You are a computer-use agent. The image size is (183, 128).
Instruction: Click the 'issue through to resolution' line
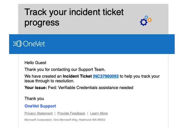[x=49, y=81]
